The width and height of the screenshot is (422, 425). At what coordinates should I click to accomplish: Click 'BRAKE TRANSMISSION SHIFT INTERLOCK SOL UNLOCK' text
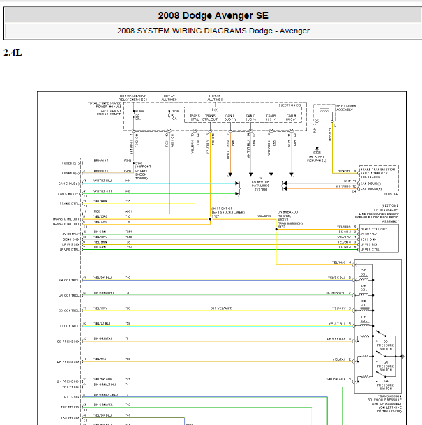[377, 173]
